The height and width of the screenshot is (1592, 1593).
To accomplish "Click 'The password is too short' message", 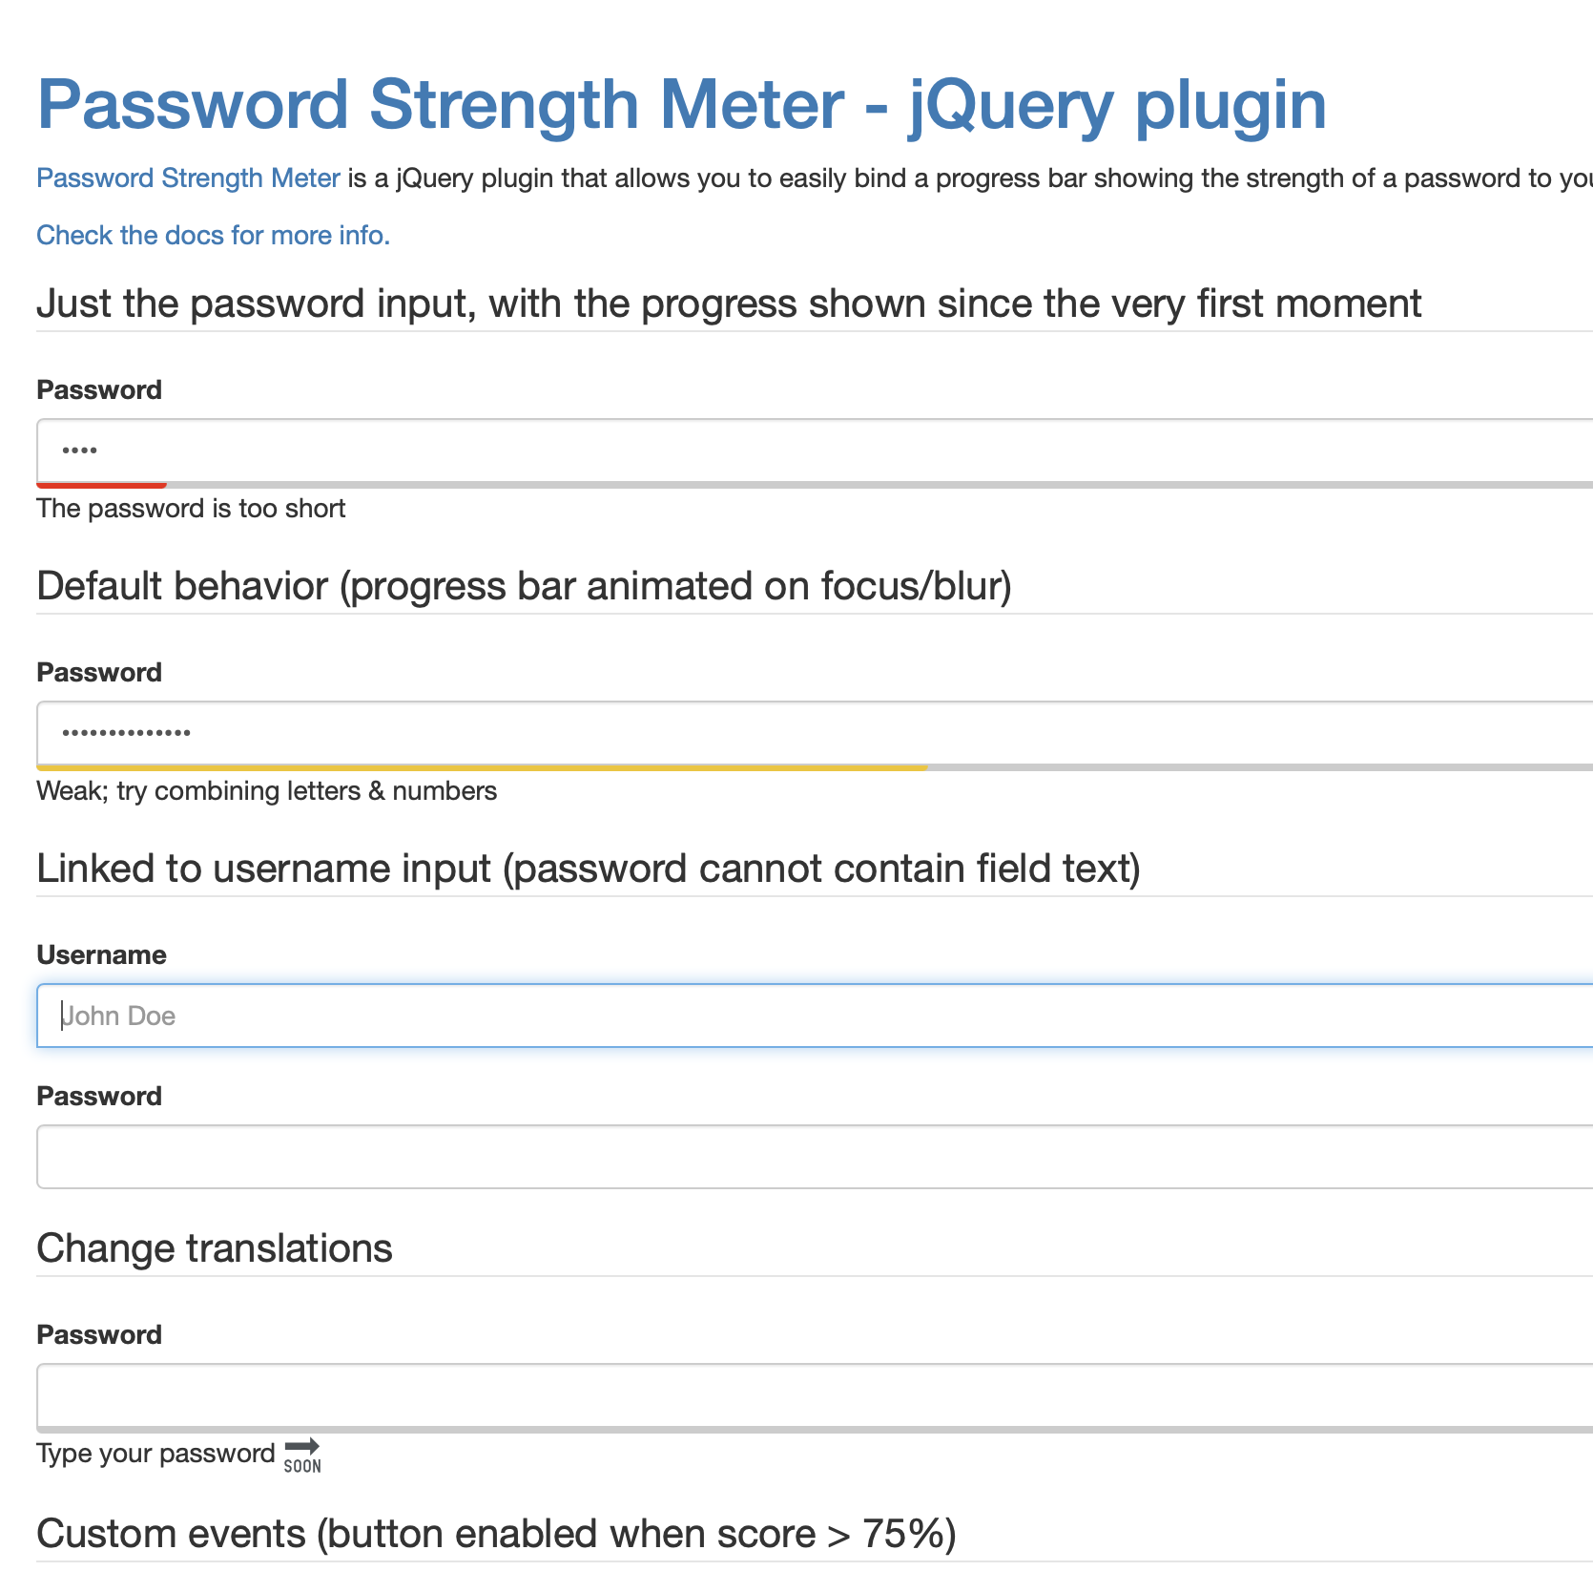I will [191, 509].
